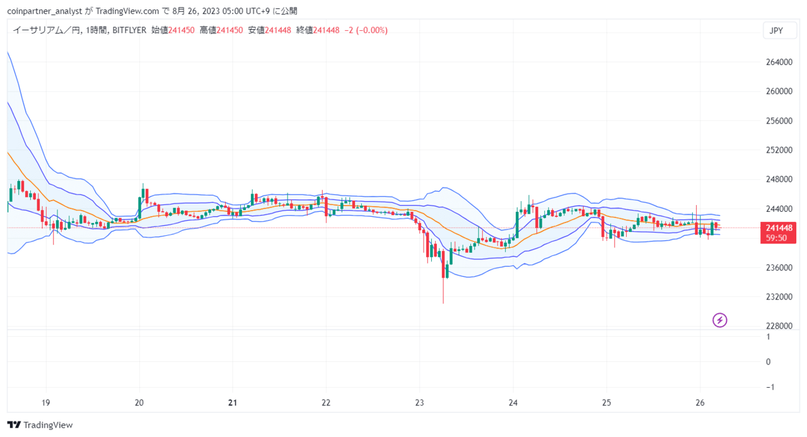Click the 228000 price scale label
The image size is (807, 437).
[x=779, y=326]
